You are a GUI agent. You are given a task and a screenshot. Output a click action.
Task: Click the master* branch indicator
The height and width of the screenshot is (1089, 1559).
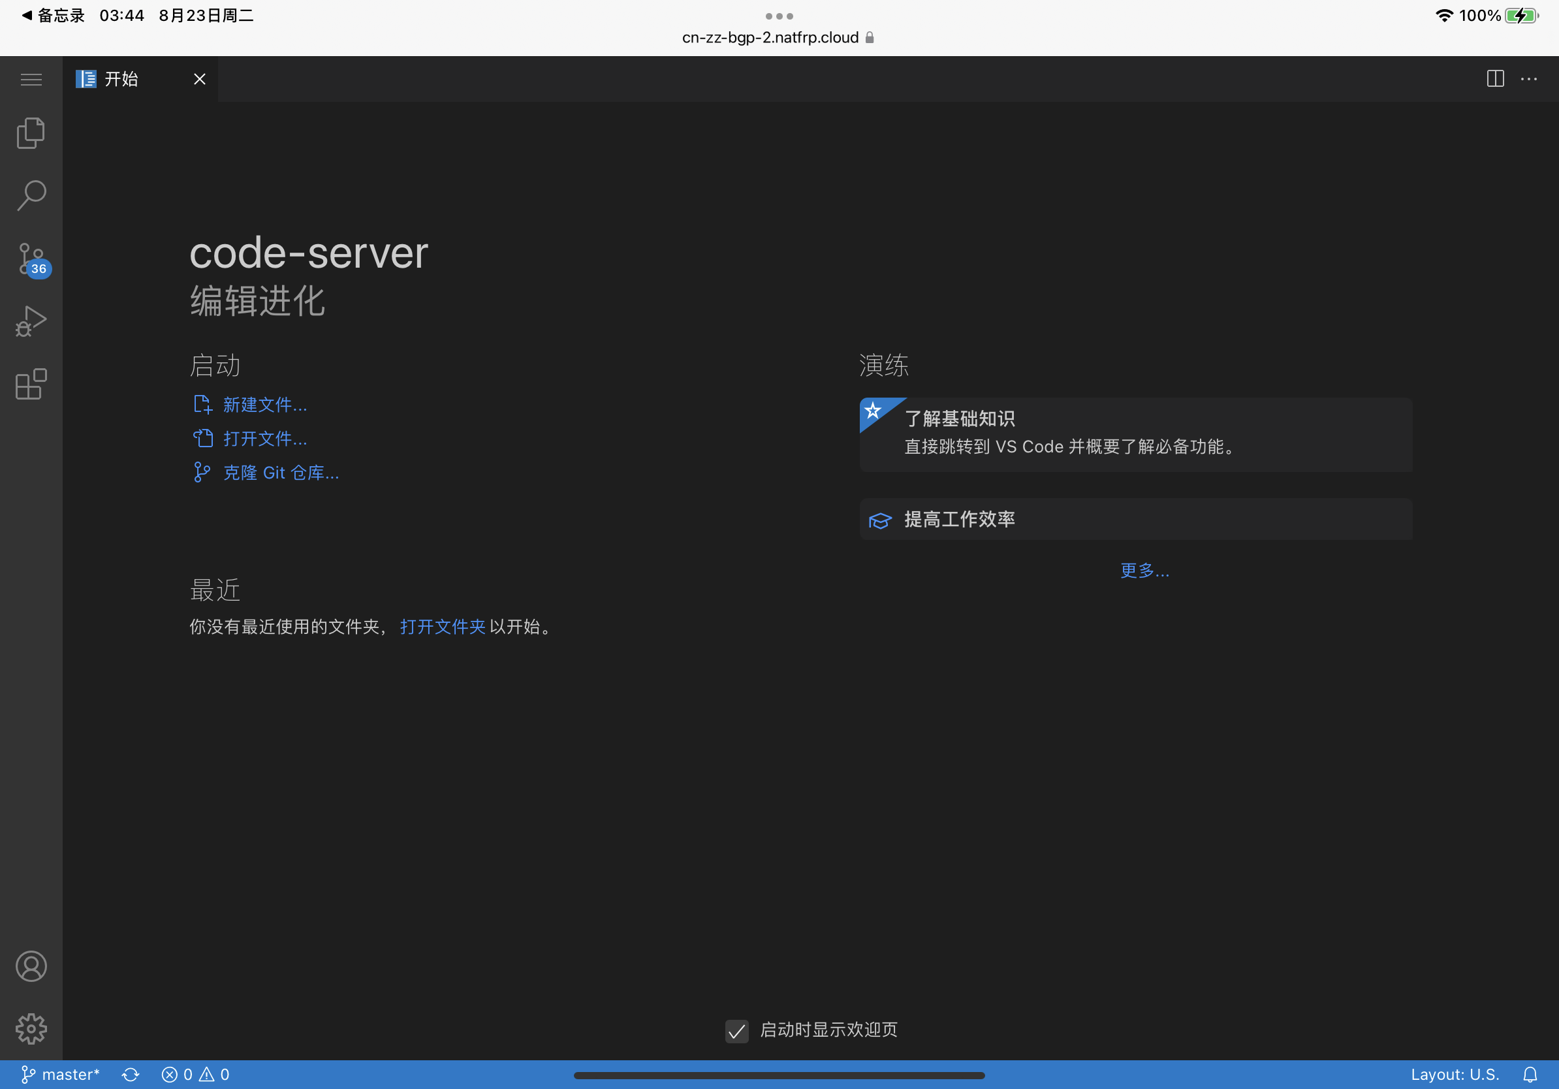[61, 1075]
